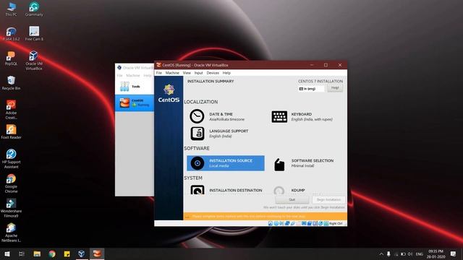463x260 pixels.
Task: Open Grammarly desktop shortcut
Action: click(34, 9)
